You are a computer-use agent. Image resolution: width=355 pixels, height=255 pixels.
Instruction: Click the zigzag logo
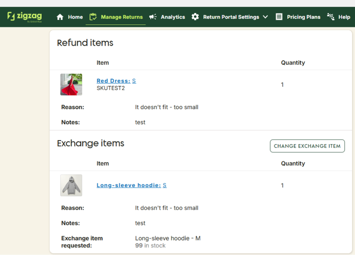(25, 17)
